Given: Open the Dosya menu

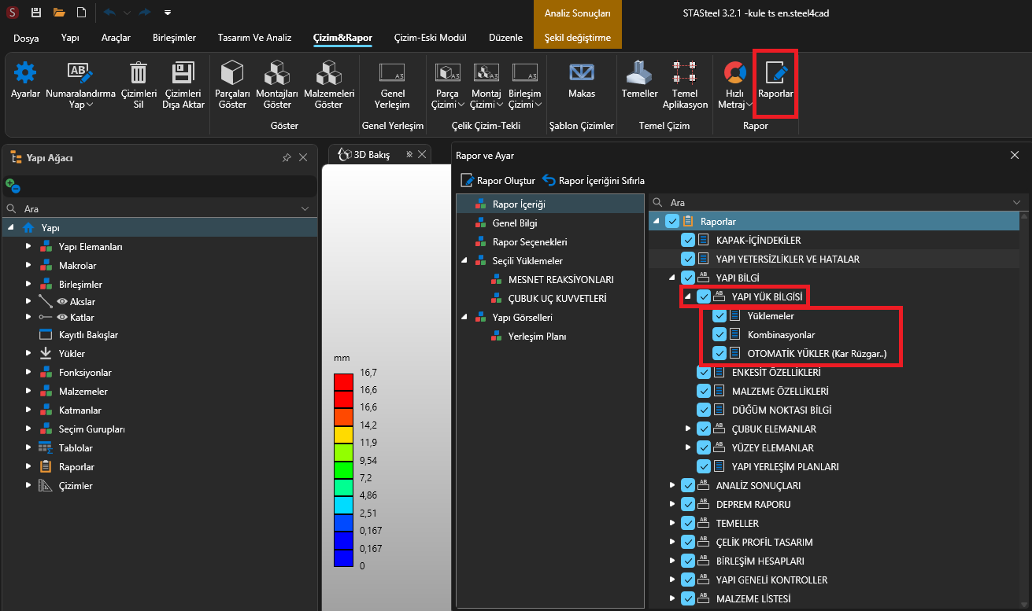Looking at the screenshot, I should (x=26, y=38).
